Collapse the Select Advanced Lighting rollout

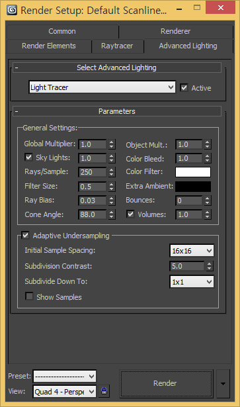[117, 68]
